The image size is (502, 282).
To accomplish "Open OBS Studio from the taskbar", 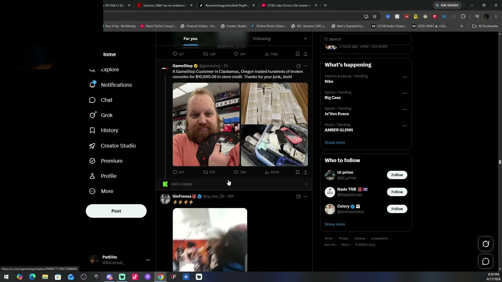I will pos(84,277).
